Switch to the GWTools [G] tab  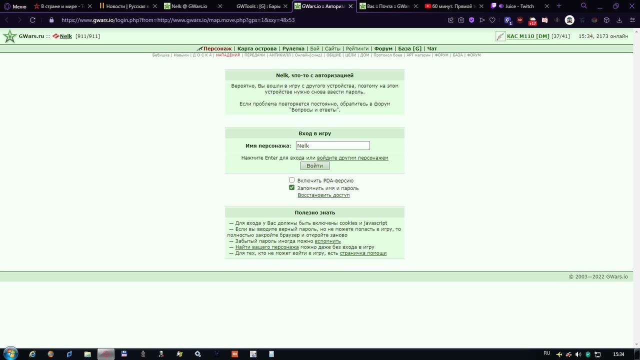tap(257, 6)
